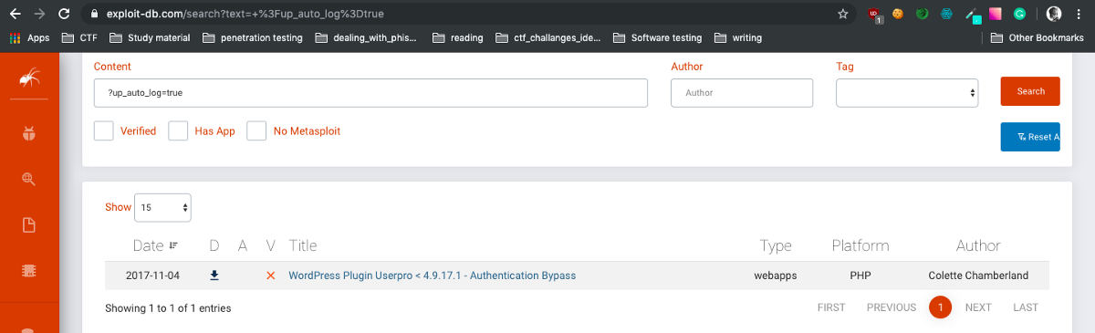Open the Other Bookmarks folder
1095x333 pixels.
point(1038,38)
